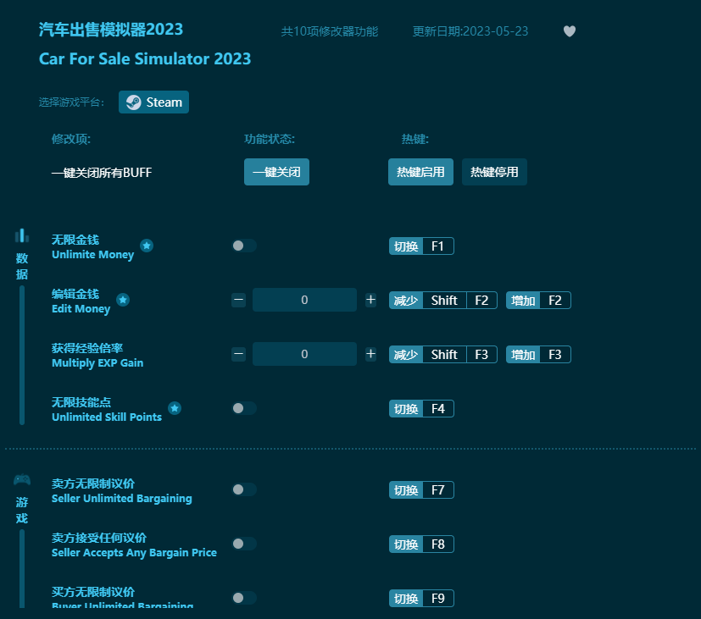Click the Unlimite Money label

tap(92, 255)
